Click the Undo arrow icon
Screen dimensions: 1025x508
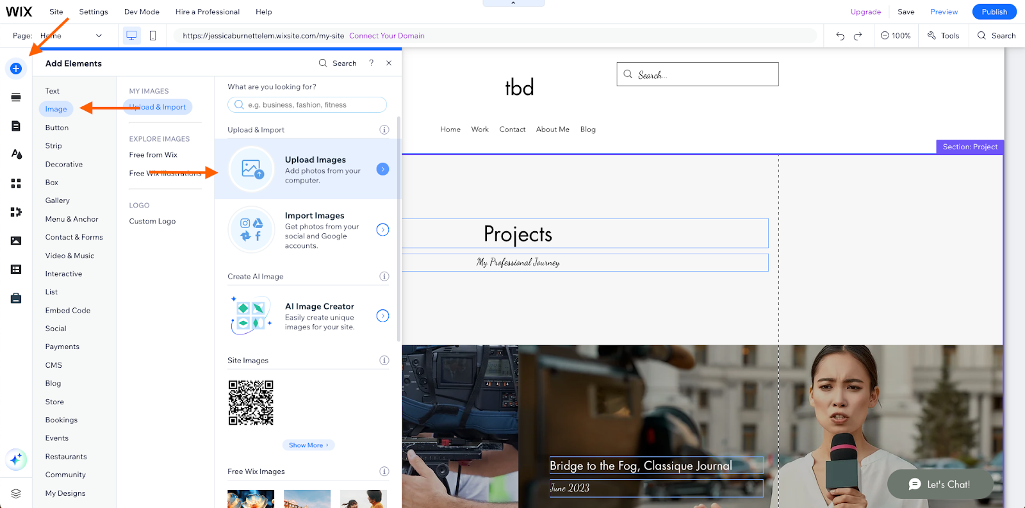pos(840,36)
